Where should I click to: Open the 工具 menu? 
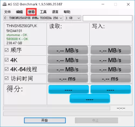coord(43,12)
